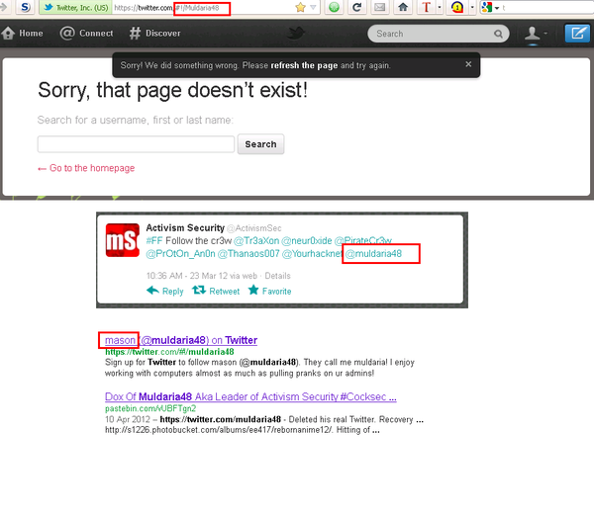Image resolution: width=594 pixels, height=517 pixels.
Task: Follow 'Go to the homepage' link
Action: coord(86,168)
